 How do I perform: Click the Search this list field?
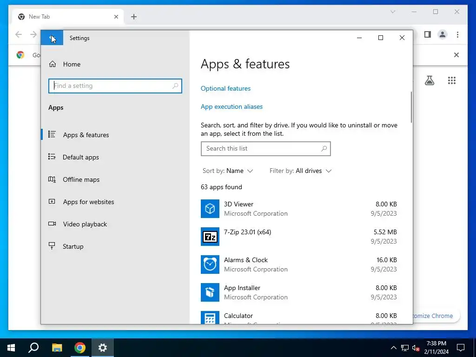pyautogui.click(x=265, y=149)
